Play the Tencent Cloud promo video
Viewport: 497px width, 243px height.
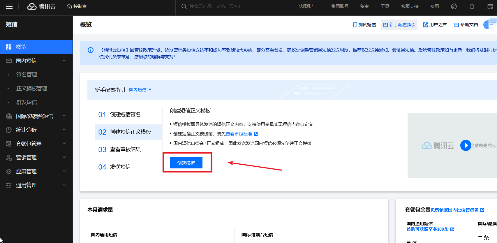[466, 145]
